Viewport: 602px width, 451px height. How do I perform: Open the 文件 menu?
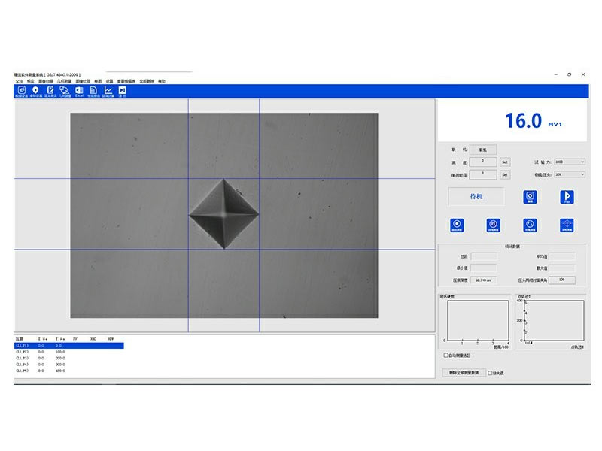tap(20, 81)
